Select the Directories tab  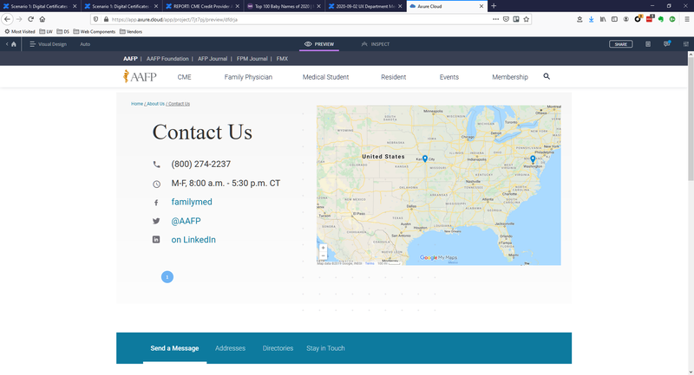click(x=278, y=348)
